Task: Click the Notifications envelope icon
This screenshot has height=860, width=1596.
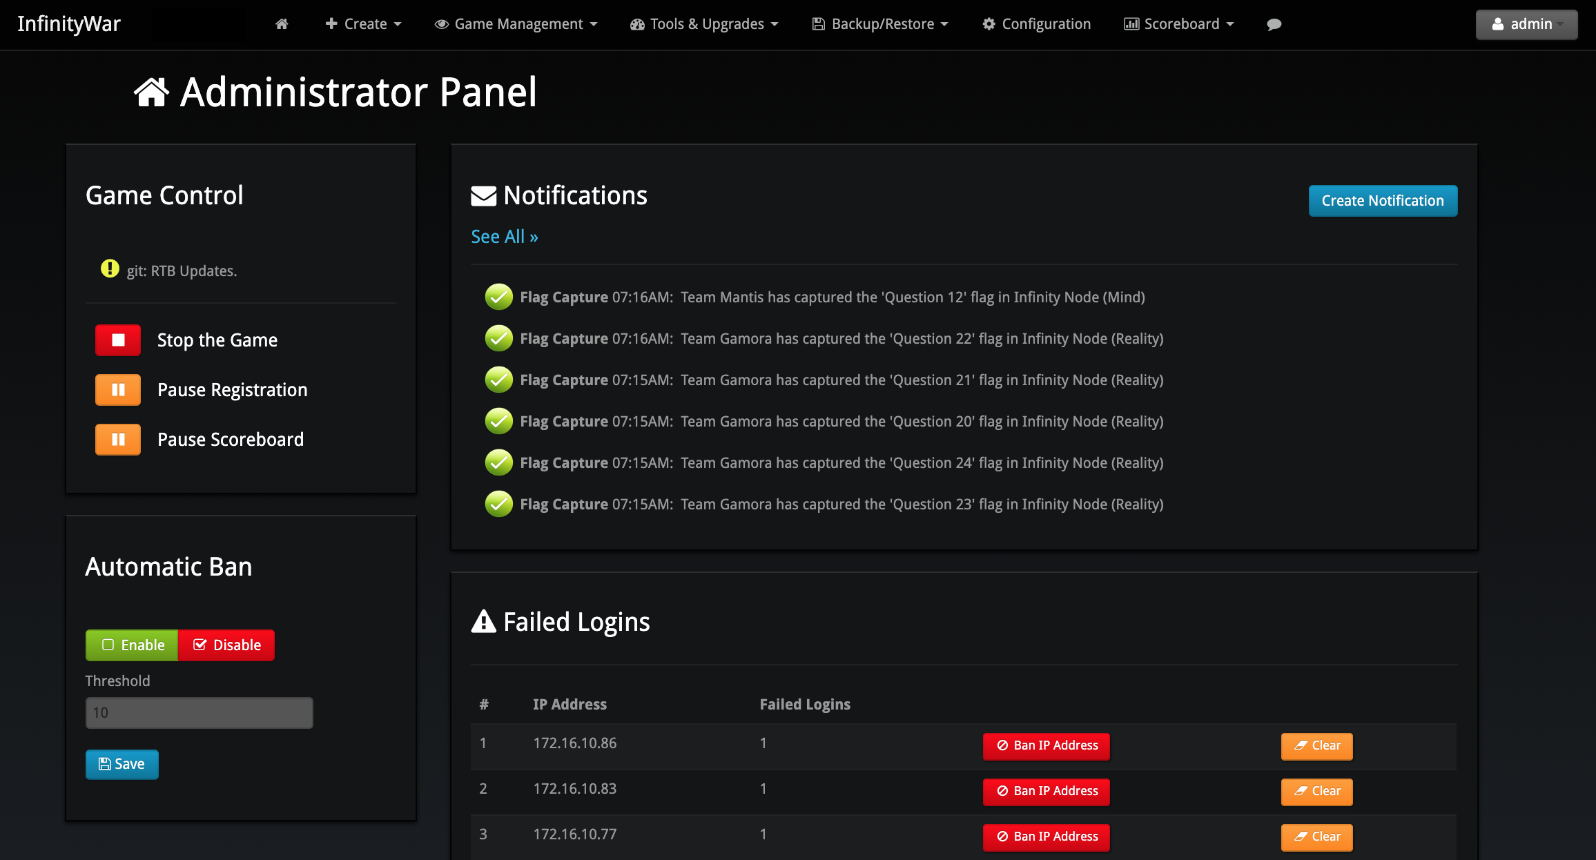Action: 483,195
